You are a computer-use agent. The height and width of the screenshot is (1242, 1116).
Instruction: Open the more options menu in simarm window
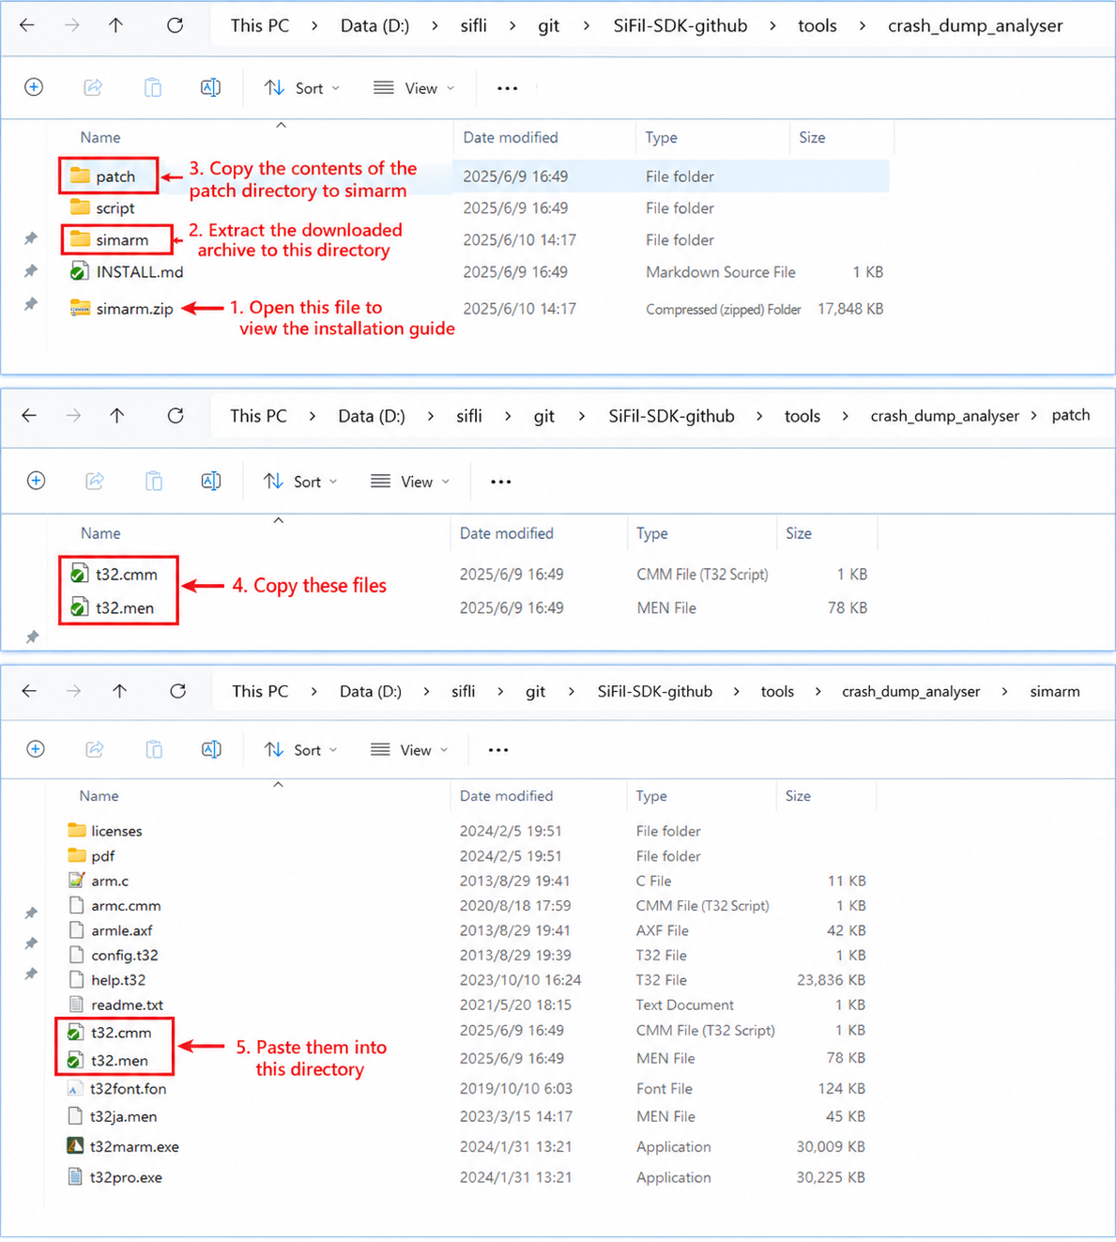click(x=498, y=750)
